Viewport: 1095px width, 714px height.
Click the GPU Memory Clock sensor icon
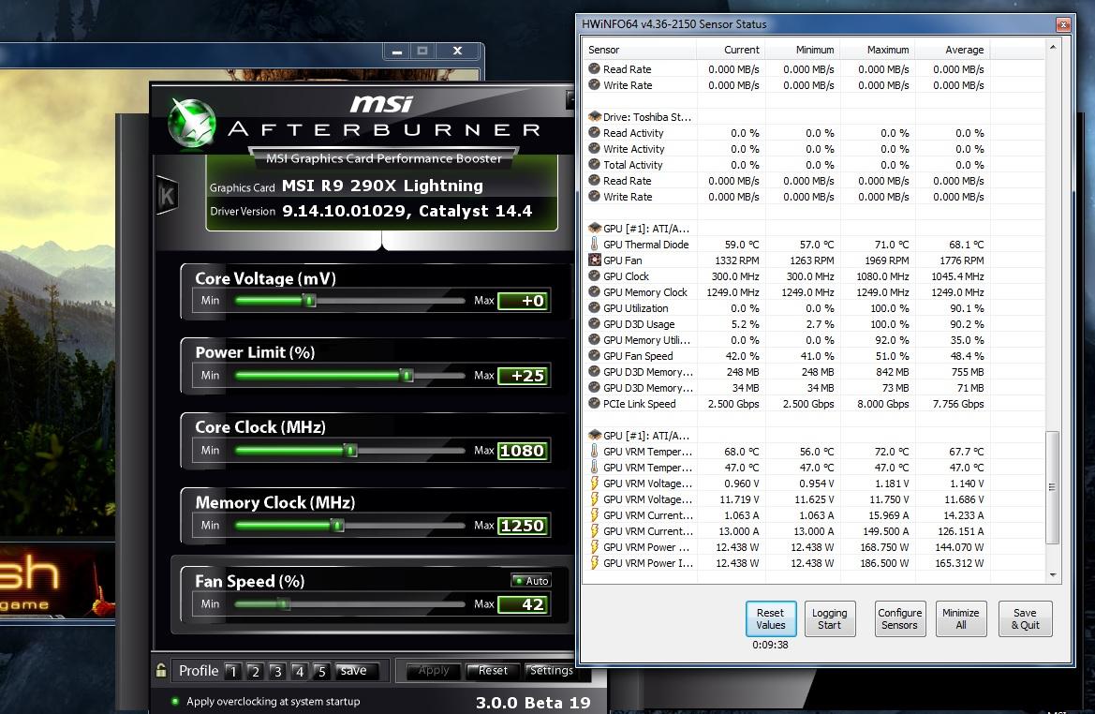[x=594, y=292]
